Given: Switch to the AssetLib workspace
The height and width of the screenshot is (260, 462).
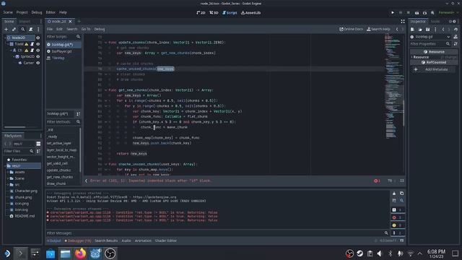Looking at the screenshot, I should coord(250,13).
